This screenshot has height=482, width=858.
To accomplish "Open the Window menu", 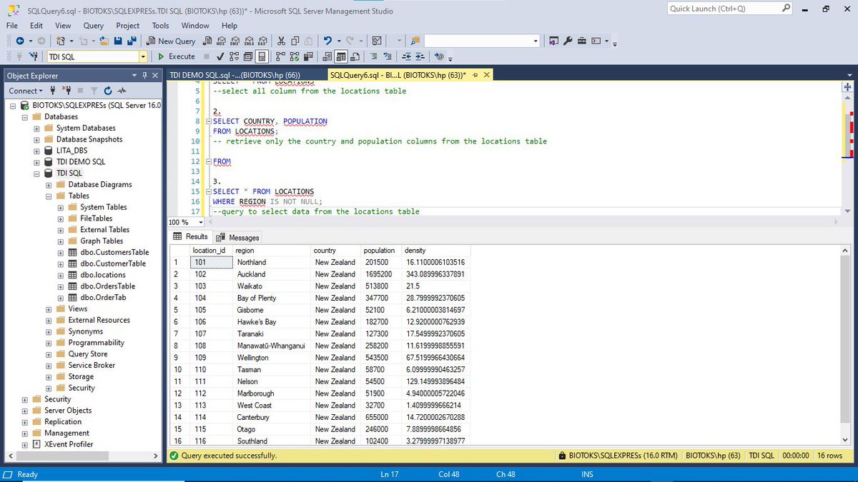I will click(195, 25).
